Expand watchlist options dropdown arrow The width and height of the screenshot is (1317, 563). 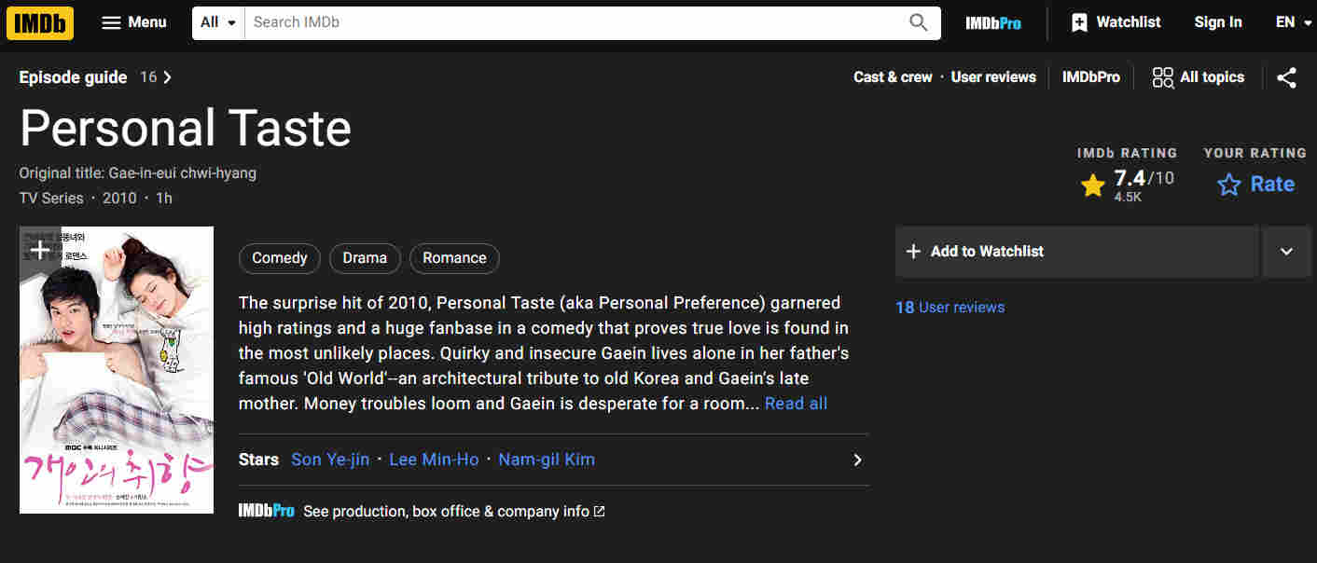1287,252
